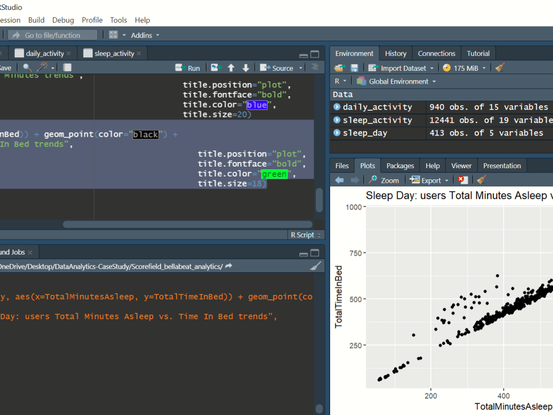This screenshot has height=415, width=553.
Task: Expand the sleep_day data entry
Action: click(x=337, y=133)
